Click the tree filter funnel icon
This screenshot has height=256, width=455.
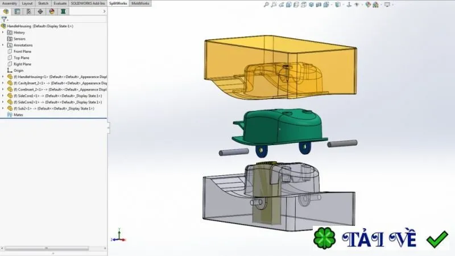[x=4, y=19]
